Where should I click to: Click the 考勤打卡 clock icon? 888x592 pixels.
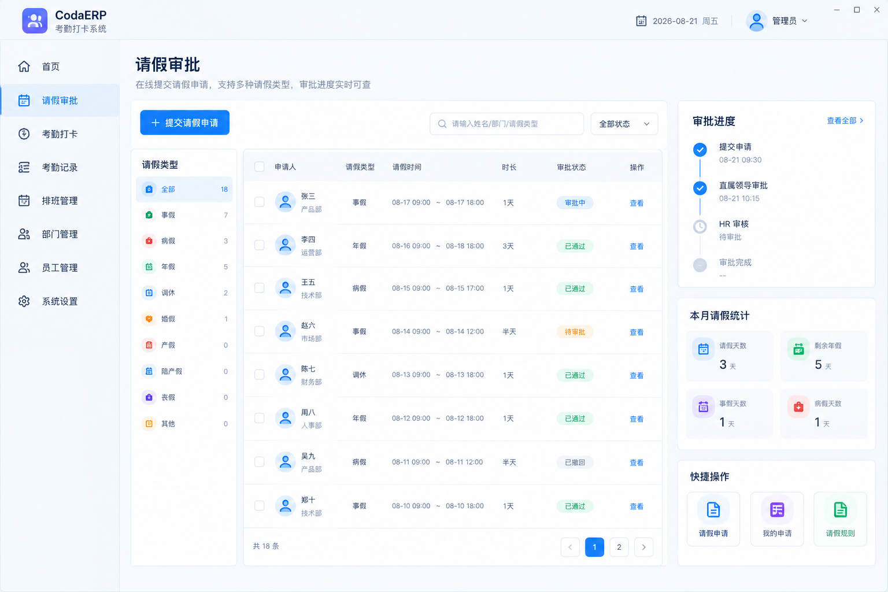point(24,134)
